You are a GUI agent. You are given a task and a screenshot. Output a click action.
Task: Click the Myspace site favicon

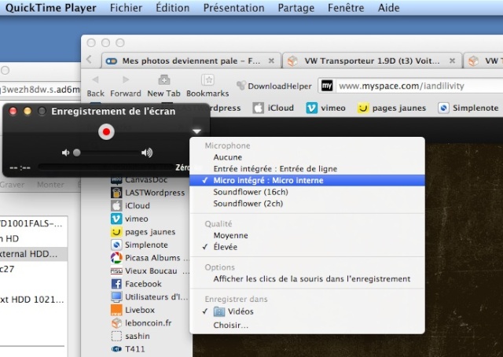pyautogui.click(x=327, y=86)
